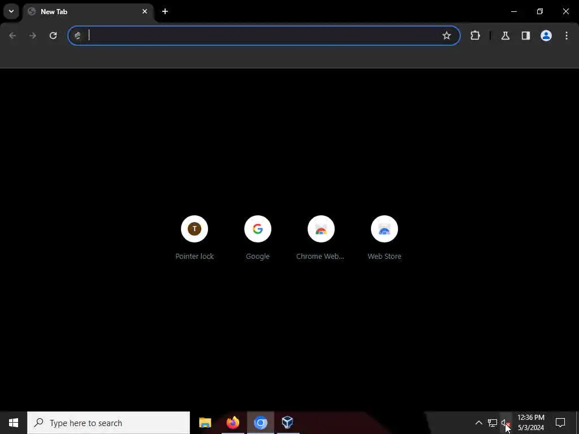This screenshot has height=434, width=579.
Task: Toggle the side panel
Action: [526, 36]
